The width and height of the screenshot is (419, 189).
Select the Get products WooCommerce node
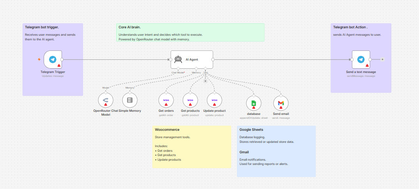point(190,100)
